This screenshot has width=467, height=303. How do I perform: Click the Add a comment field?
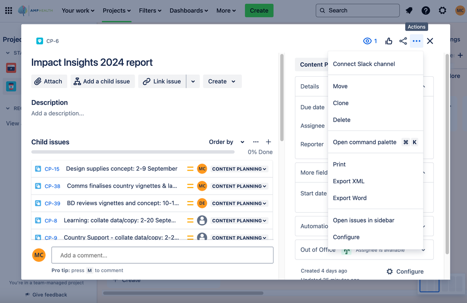click(162, 255)
